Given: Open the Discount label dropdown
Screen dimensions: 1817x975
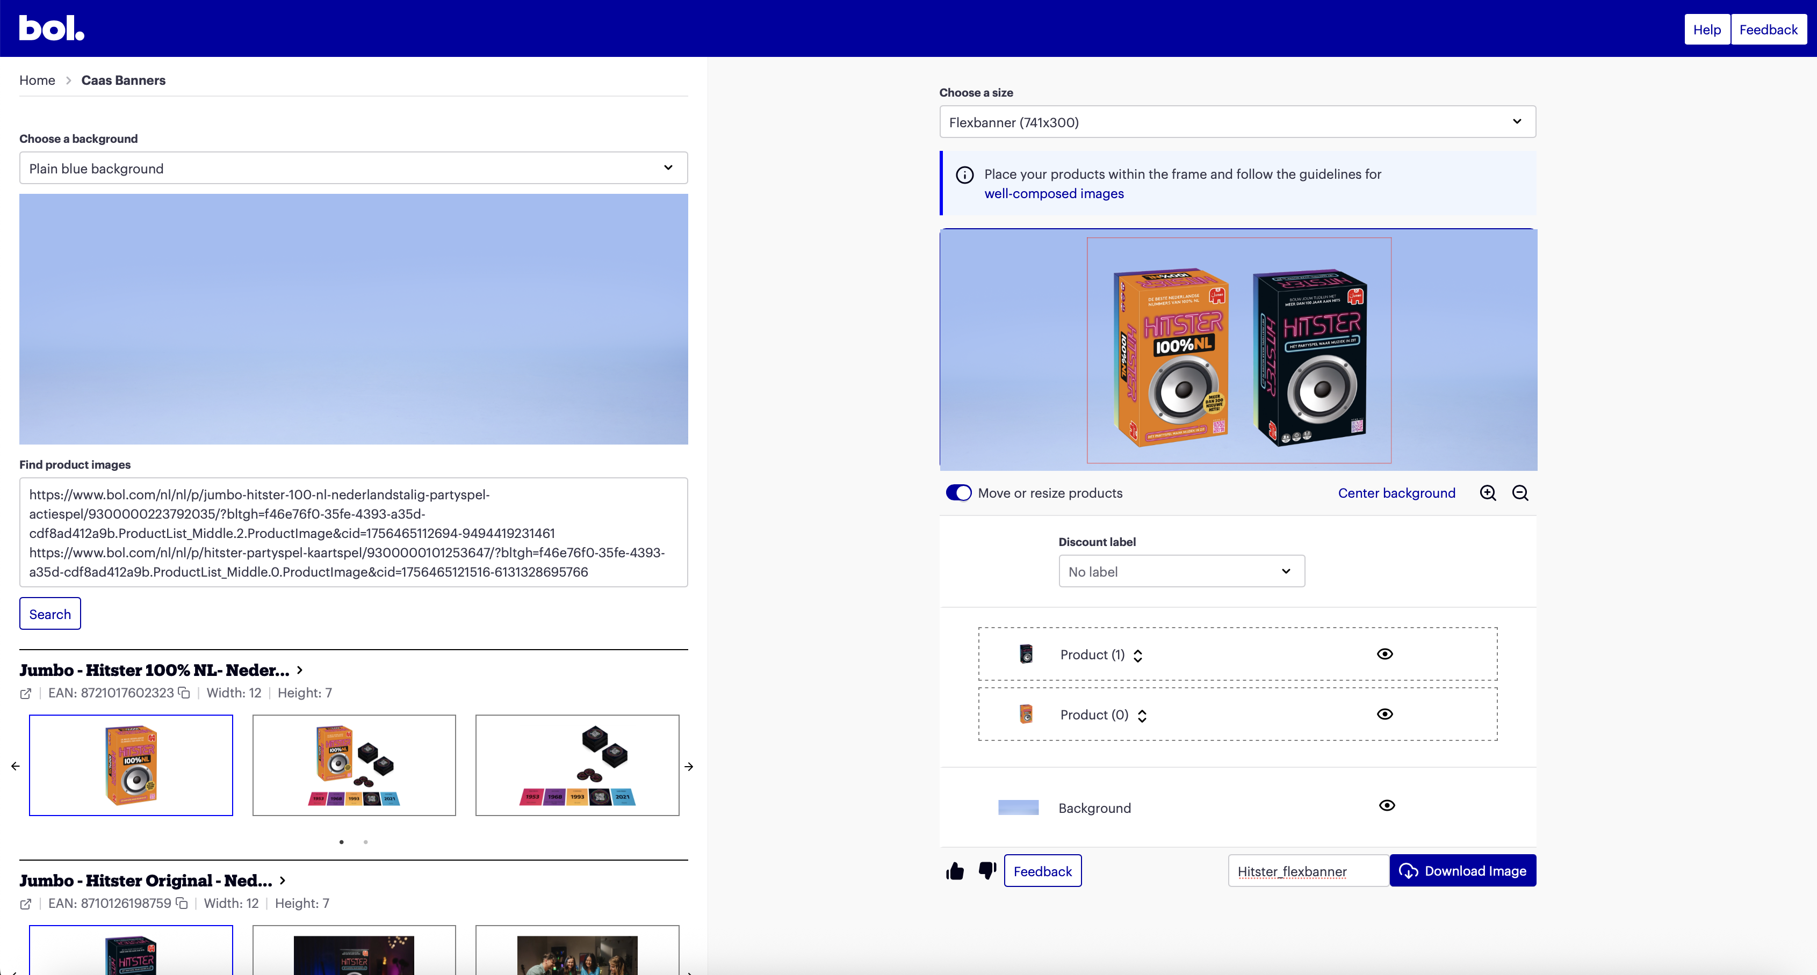Looking at the screenshot, I should click(x=1181, y=571).
